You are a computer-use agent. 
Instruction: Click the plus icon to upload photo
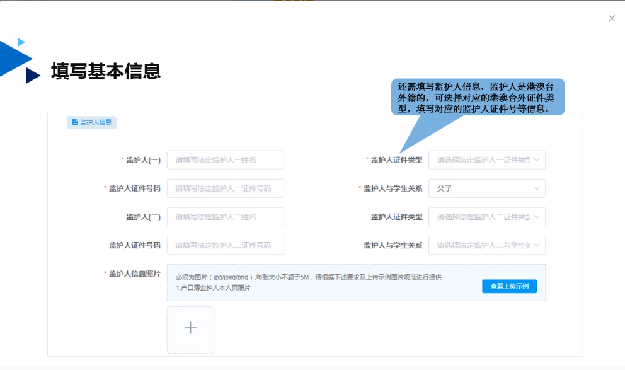pyautogui.click(x=190, y=329)
